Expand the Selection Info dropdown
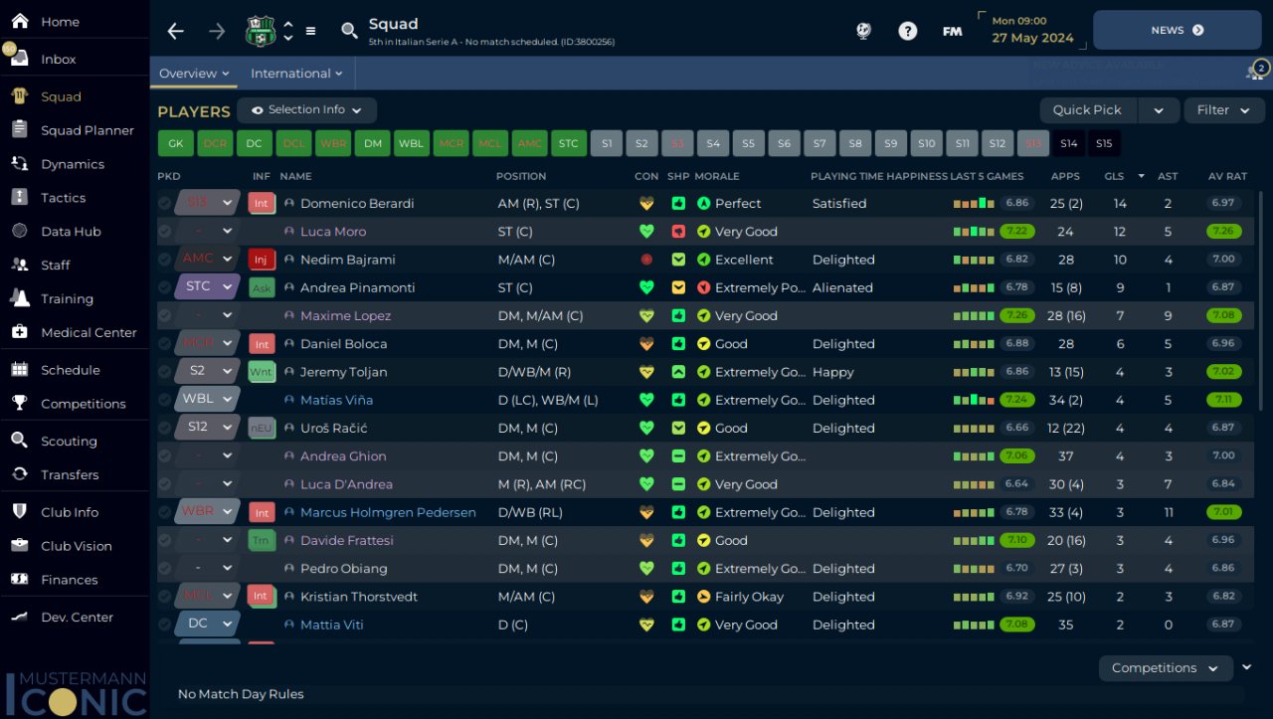The width and height of the screenshot is (1273, 719). point(306,110)
